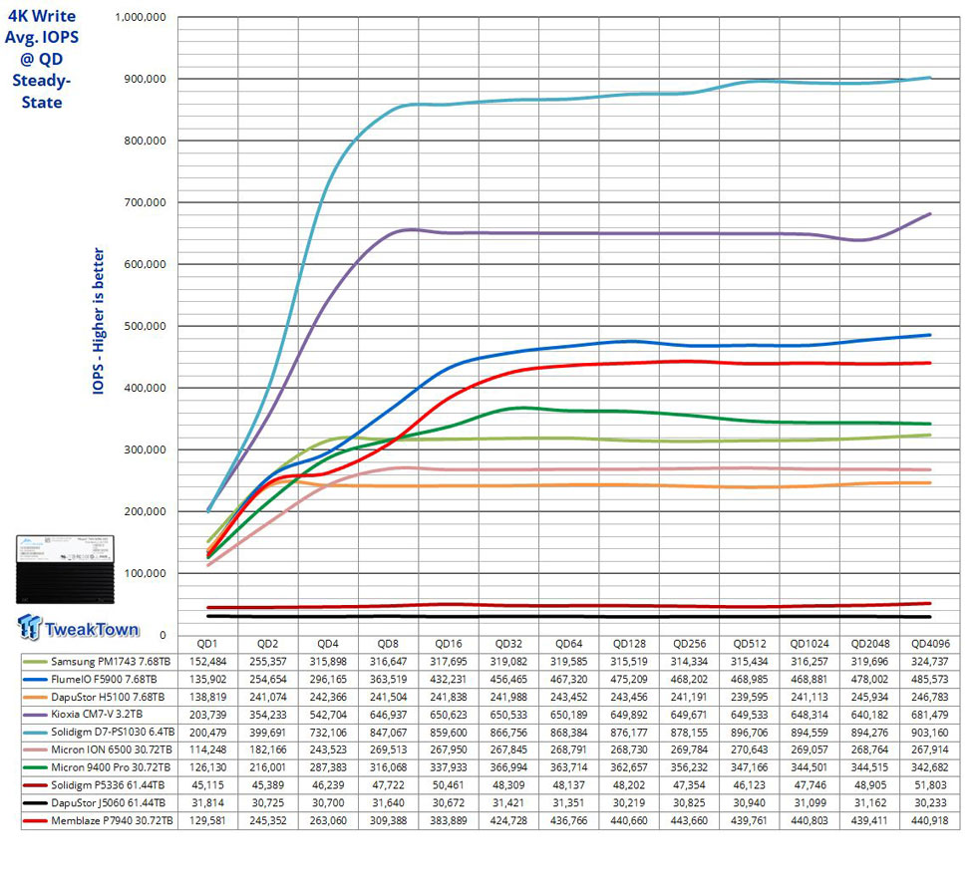Select legend label 'FlumeIO F5900 7.68TB'

104,680
